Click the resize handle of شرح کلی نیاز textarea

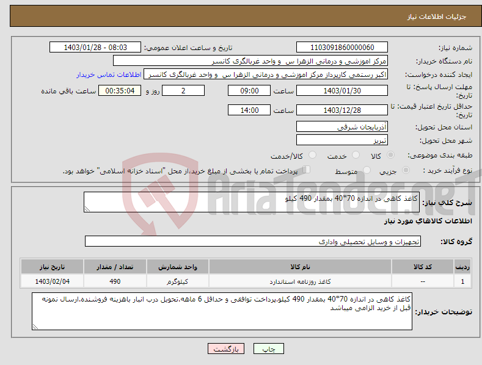87,209
